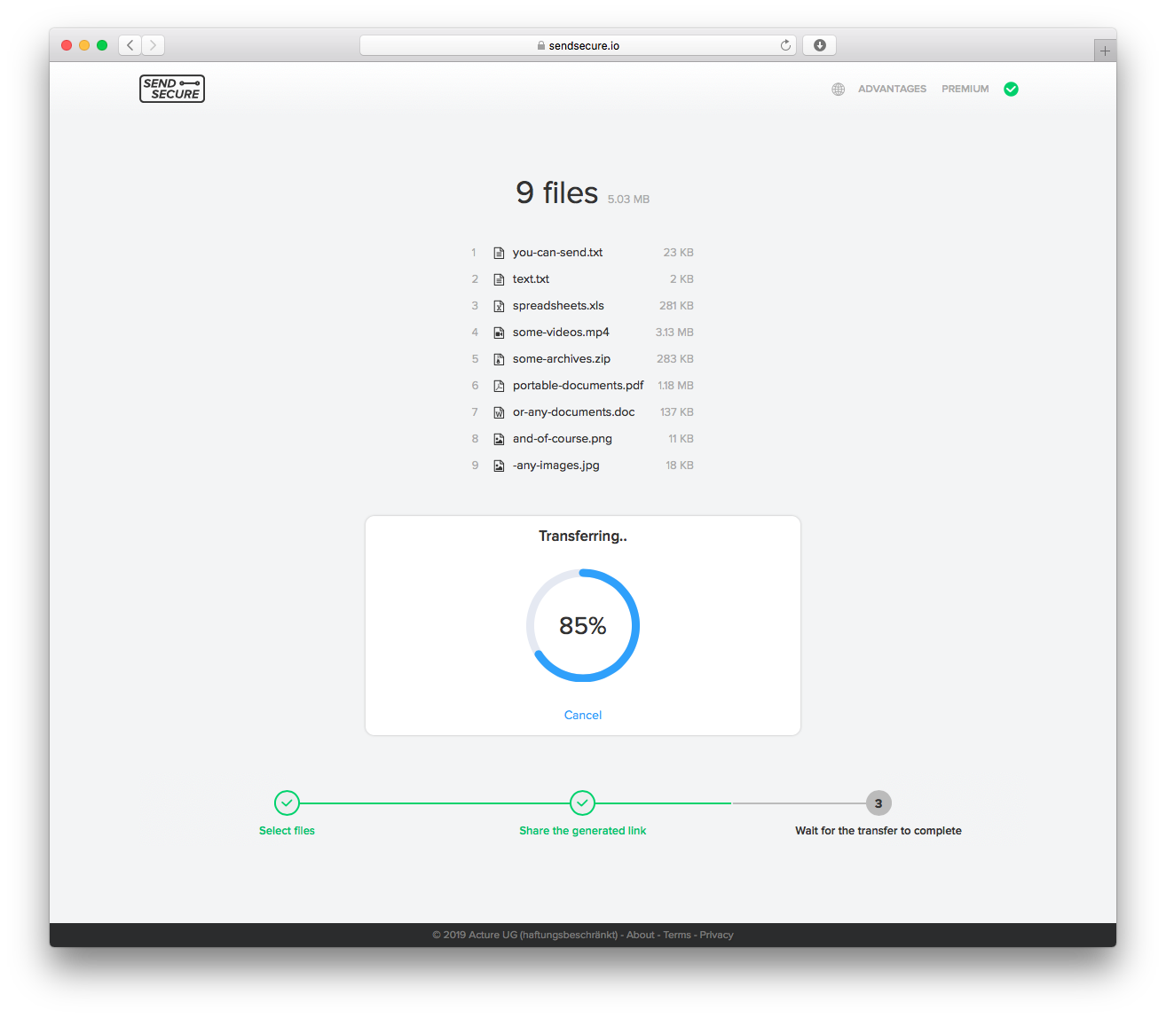
Task: Click the green account checkmark icon
Action: pyautogui.click(x=1011, y=89)
